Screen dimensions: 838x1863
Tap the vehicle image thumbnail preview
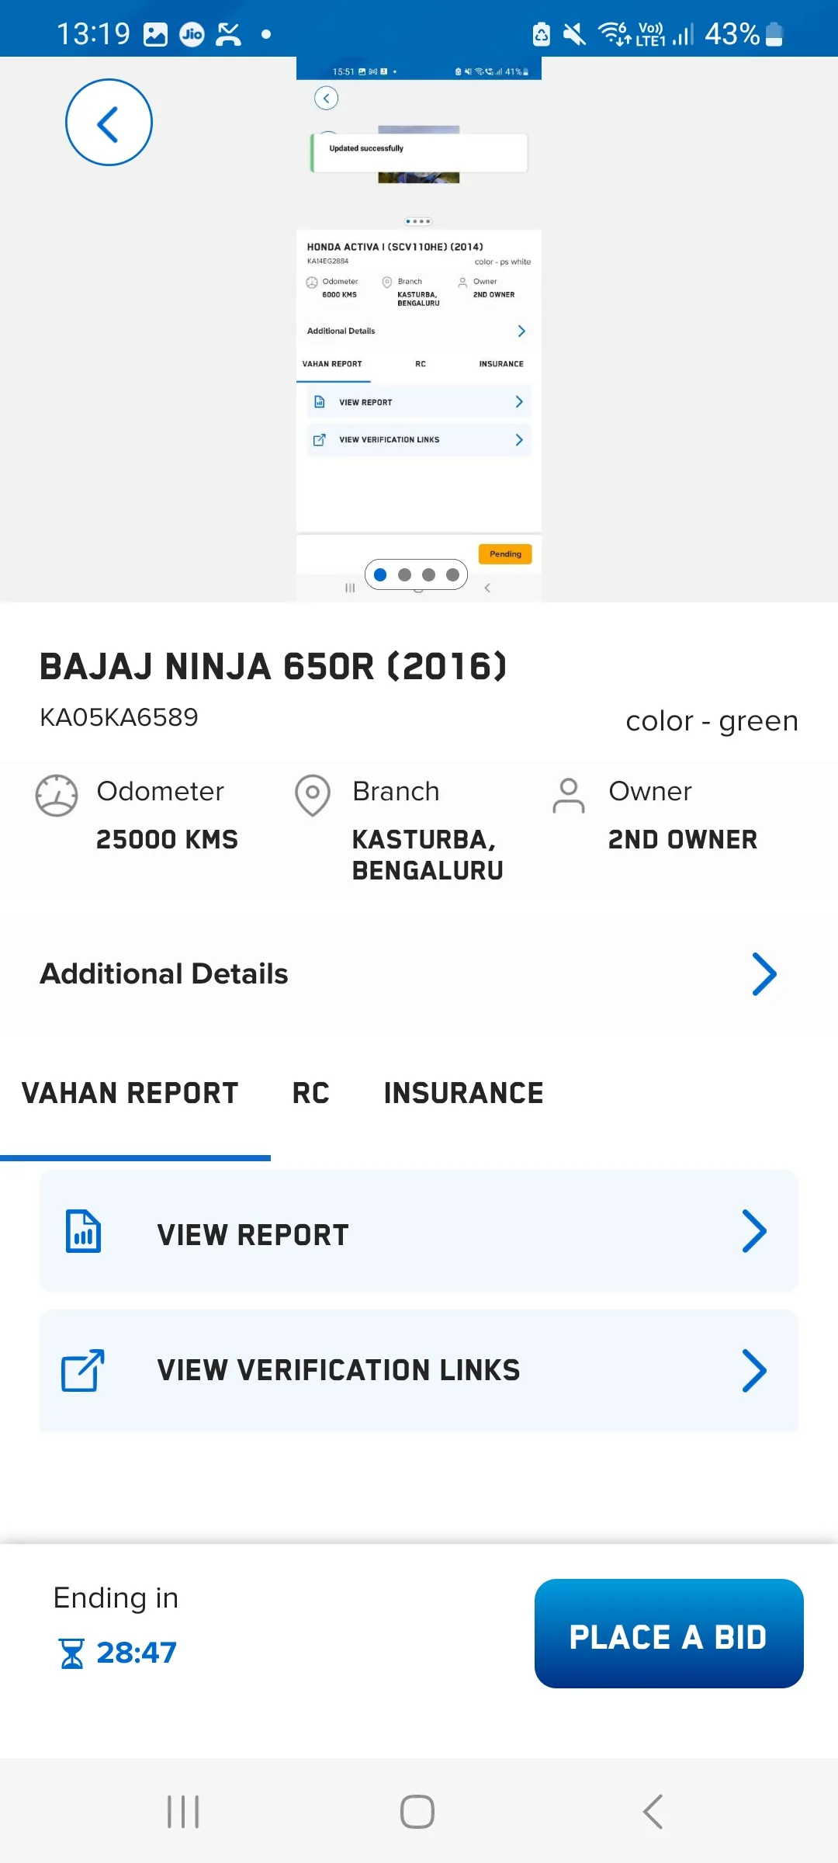[x=419, y=329]
